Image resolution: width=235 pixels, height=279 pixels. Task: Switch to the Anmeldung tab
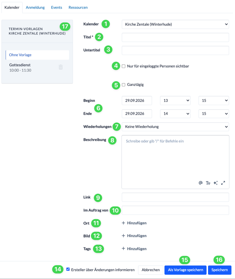click(x=35, y=7)
